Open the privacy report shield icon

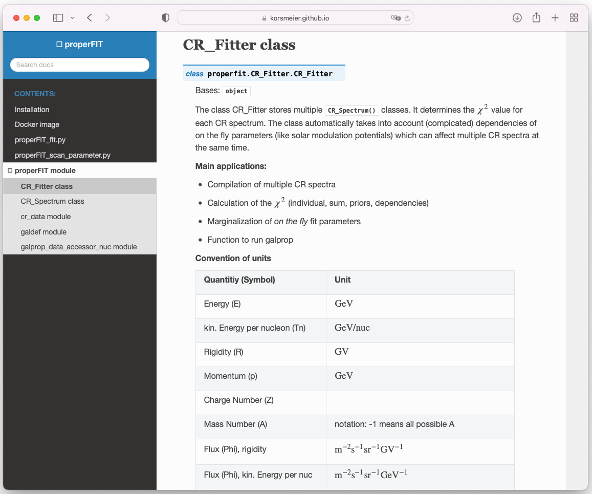(165, 18)
